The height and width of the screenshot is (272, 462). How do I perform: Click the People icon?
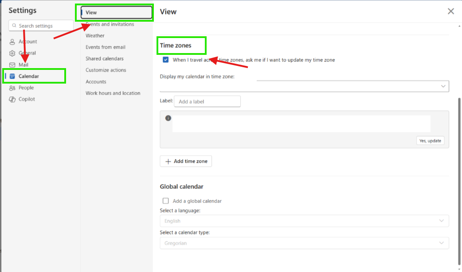pyautogui.click(x=12, y=88)
